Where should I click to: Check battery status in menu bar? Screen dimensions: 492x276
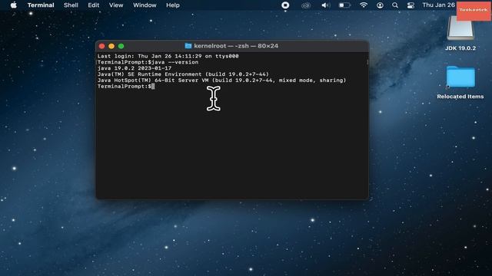click(344, 5)
